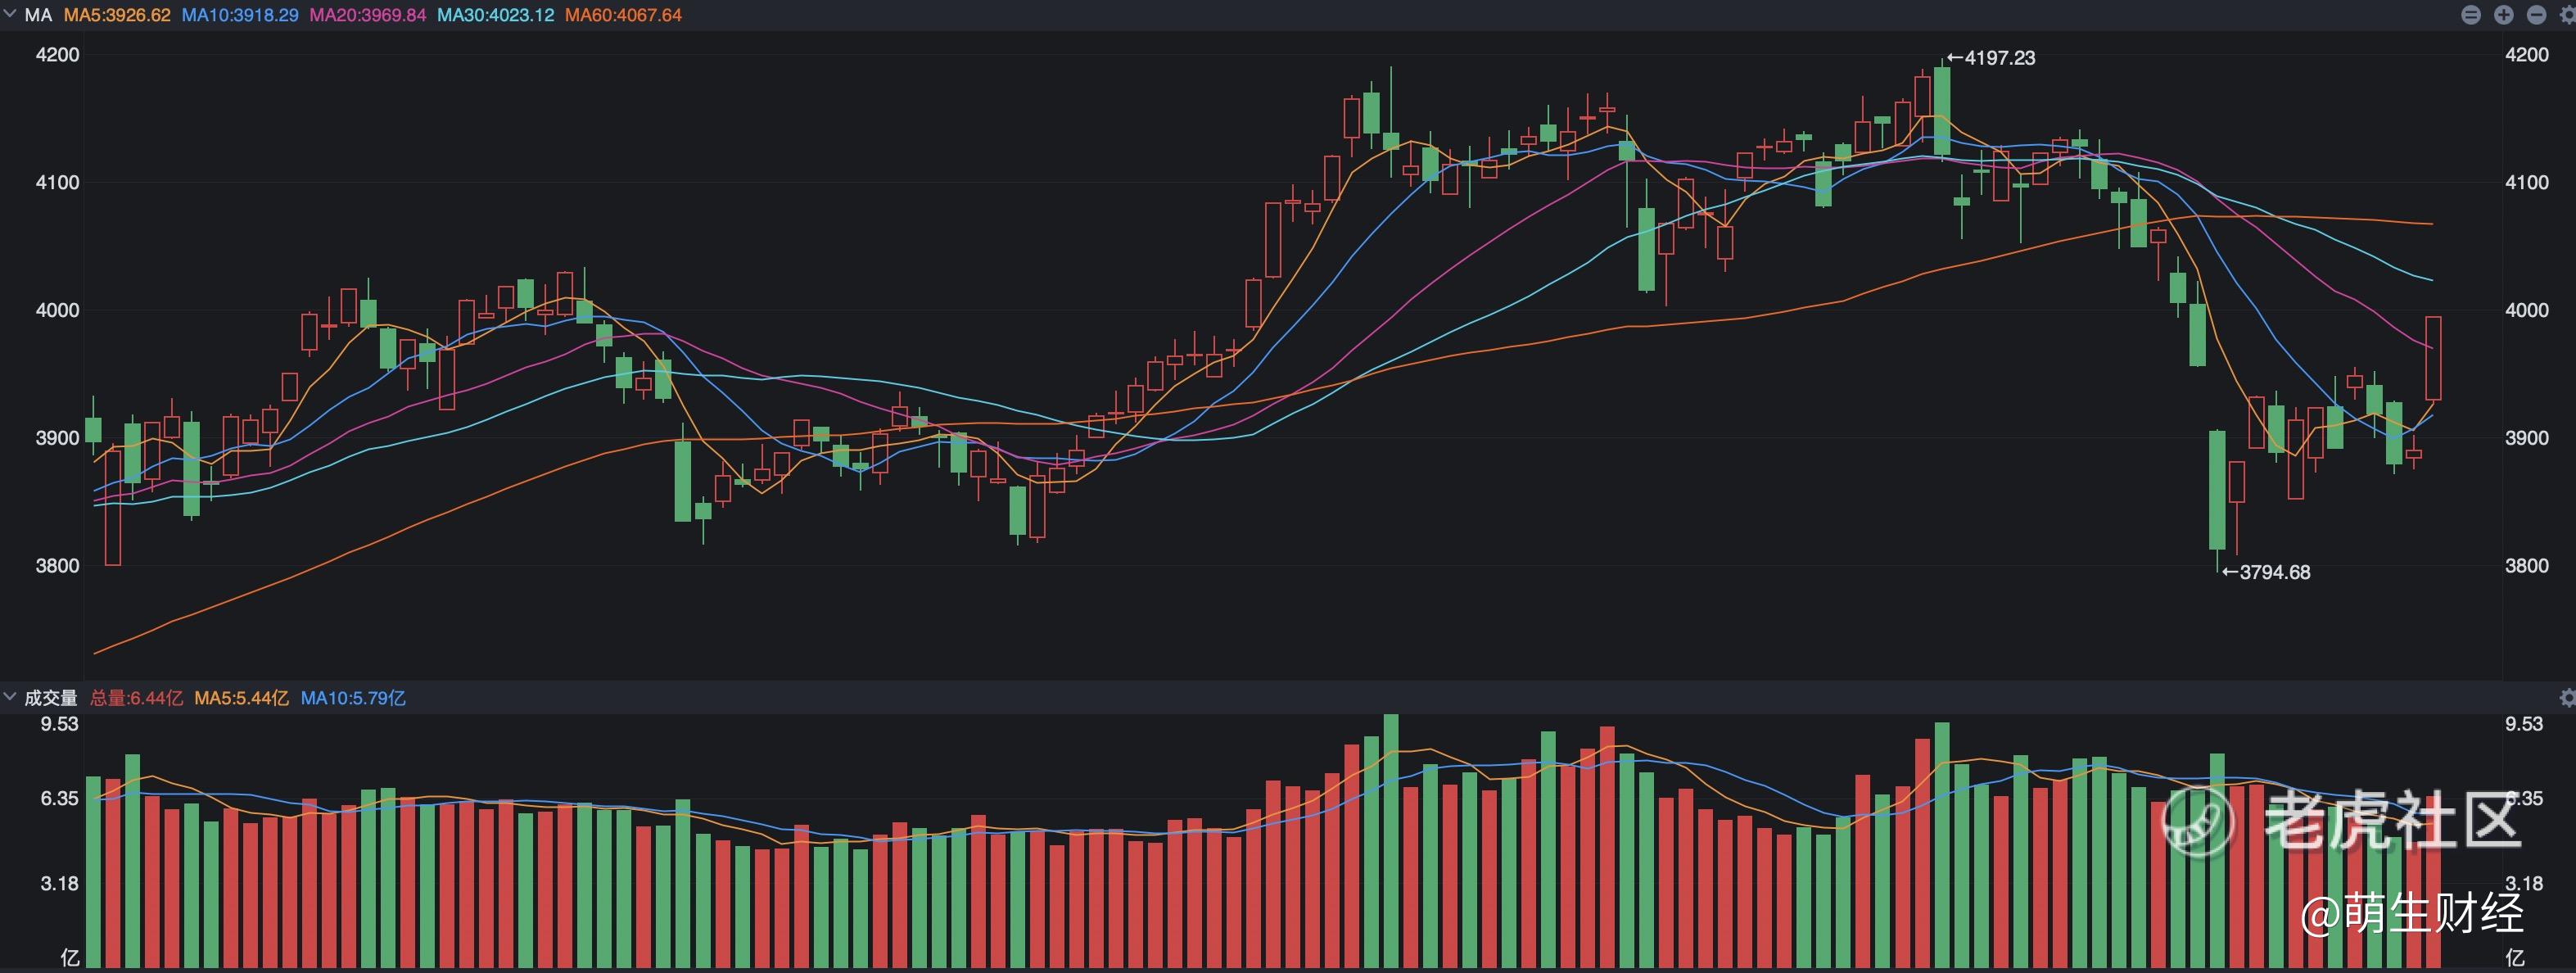
Task: Open the MA indicator label dropdown
Action: [38, 15]
